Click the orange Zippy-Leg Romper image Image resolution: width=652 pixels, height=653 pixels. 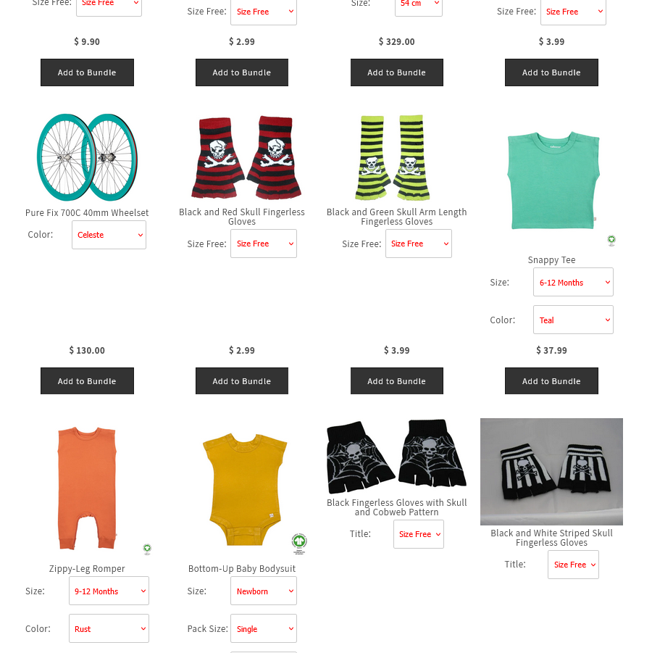click(x=87, y=488)
